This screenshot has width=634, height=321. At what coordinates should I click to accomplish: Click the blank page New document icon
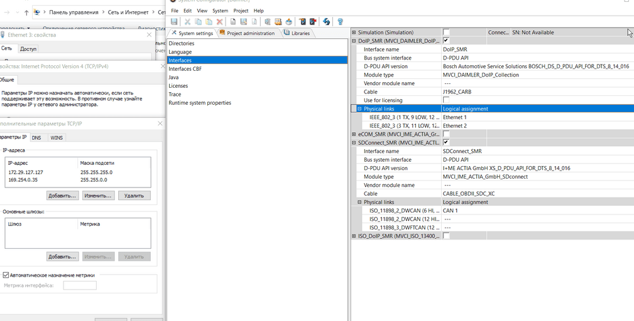[233, 22]
